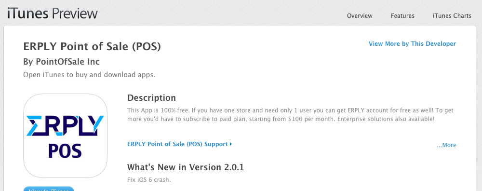Screen dimensions: 482x191
Task: Open the Features page
Action: (402, 16)
